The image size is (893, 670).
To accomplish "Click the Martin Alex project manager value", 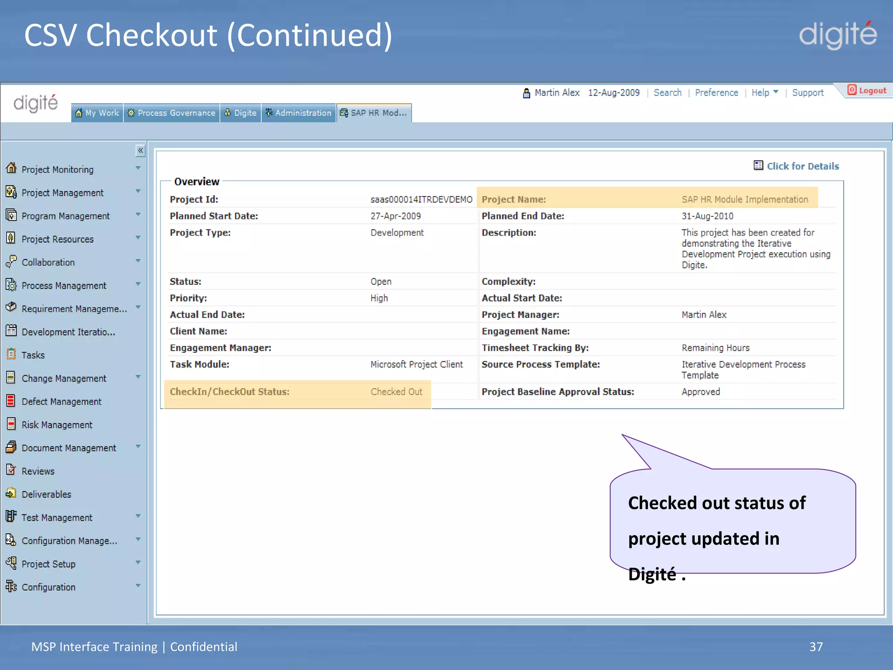I will [x=704, y=314].
